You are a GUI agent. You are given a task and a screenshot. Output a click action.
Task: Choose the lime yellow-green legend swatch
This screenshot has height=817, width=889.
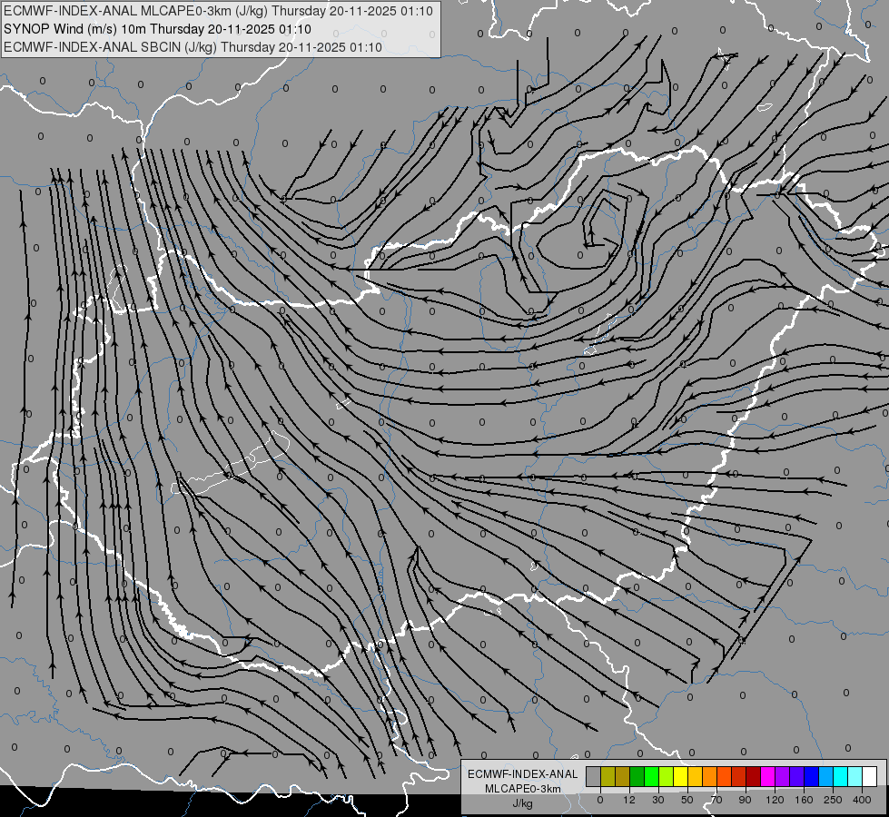tap(667, 776)
